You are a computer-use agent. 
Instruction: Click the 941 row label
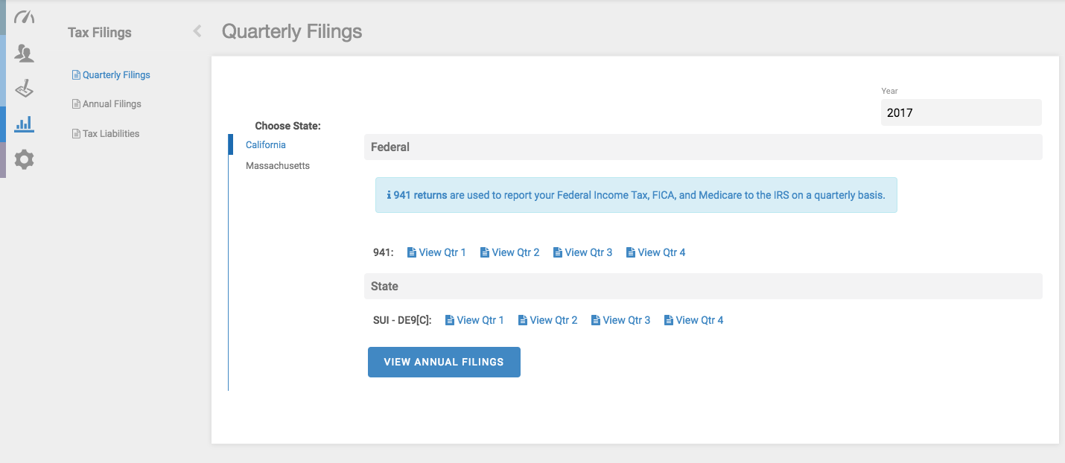(384, 252)
